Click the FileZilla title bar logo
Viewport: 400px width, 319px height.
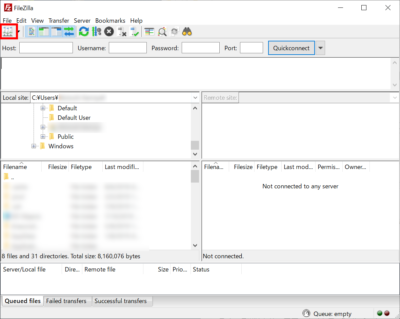pos(8,8)
